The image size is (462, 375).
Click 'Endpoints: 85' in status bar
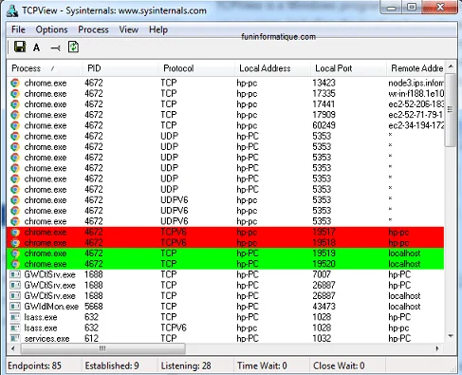click(x=34, y=366)
